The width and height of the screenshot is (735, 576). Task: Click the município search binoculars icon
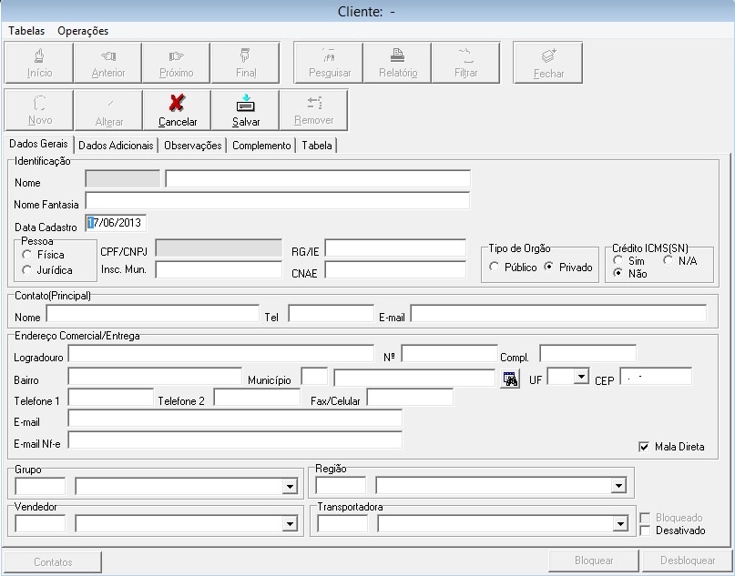(511, 378)
